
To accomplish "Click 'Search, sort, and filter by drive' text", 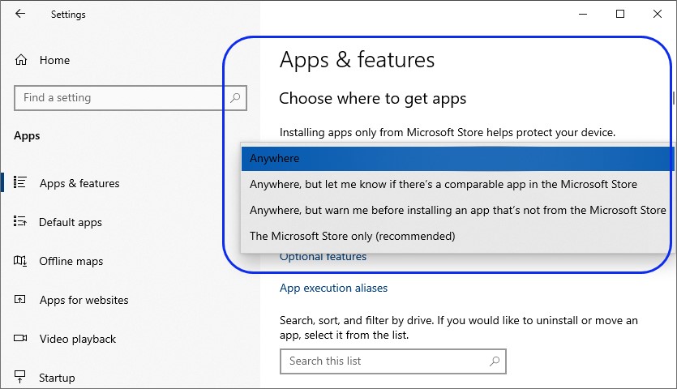I will 459,327.
